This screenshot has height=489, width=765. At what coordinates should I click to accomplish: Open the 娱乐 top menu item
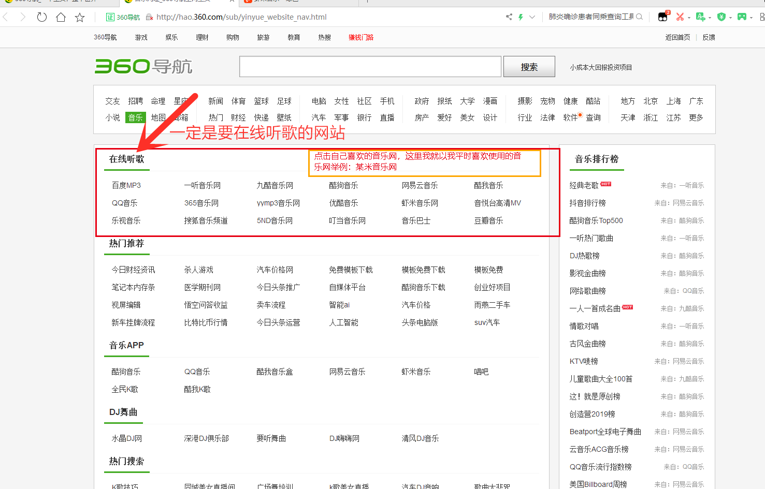[x=171, y=37]
